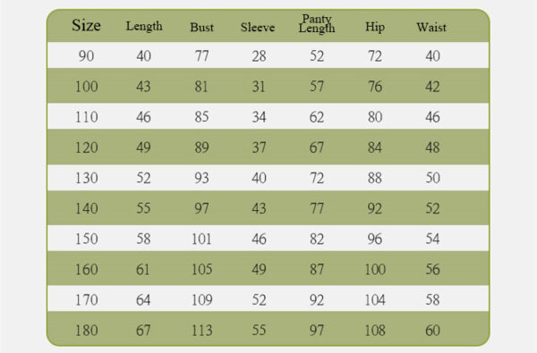Select the Sleeve column header
This screenshot has width=537, height=353.
click(x=258, y=27)
